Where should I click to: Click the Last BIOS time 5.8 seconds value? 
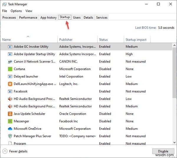[x=166, y=28]
